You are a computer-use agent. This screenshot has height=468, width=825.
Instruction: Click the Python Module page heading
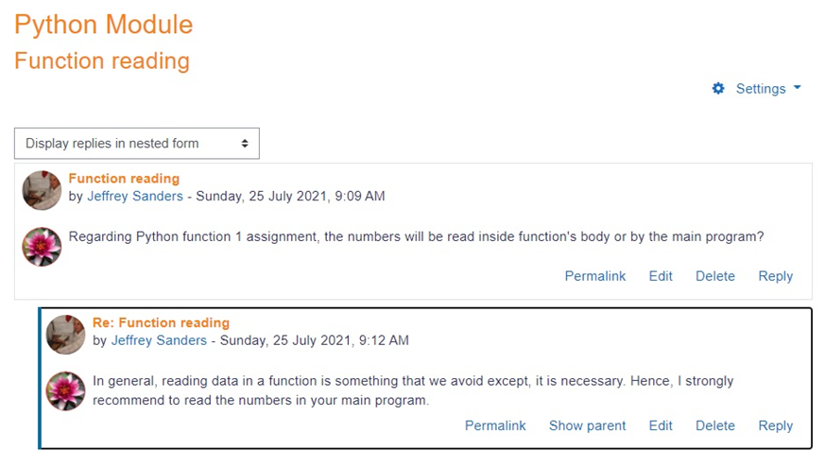pos(104,25)
